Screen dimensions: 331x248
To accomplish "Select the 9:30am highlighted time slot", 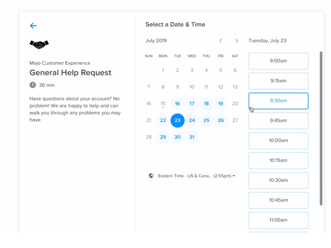I will pos(278,101).
